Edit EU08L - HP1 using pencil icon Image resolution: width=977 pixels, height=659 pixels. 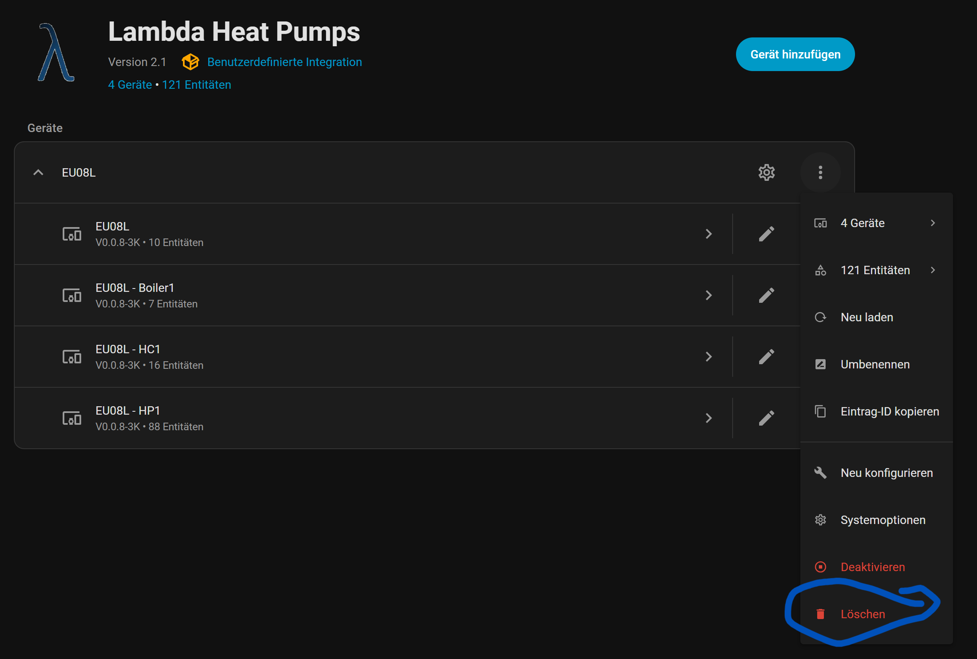pyautogui.click(x=766, y=418)
